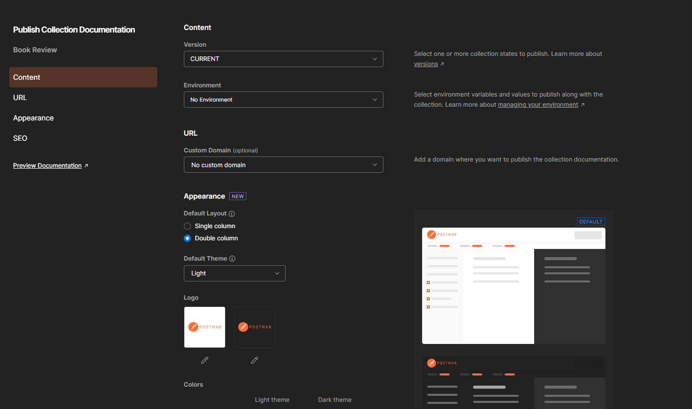Click the Publish Collection Documentation title
Screen dimensions: 692x409
coord(74,30)
